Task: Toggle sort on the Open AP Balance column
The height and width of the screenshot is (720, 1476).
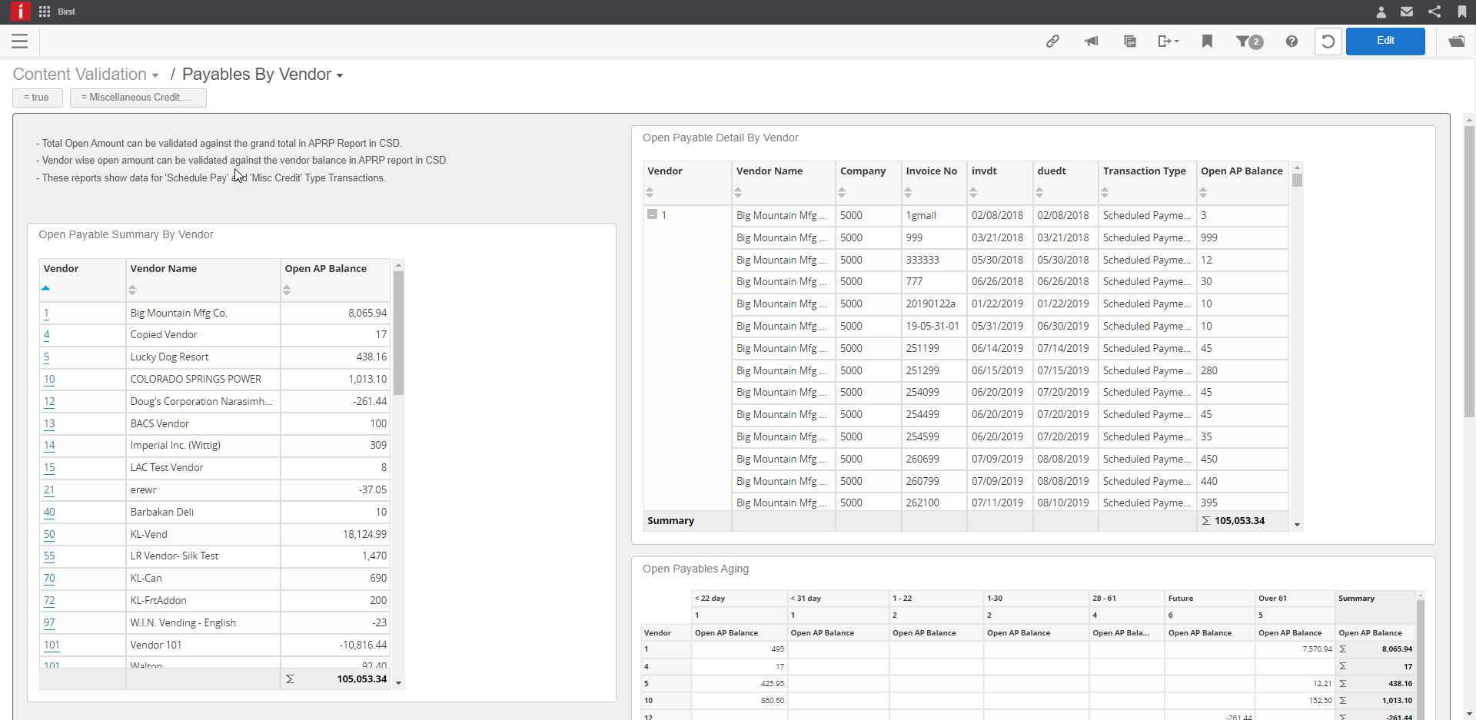Action: click(288, 290)
